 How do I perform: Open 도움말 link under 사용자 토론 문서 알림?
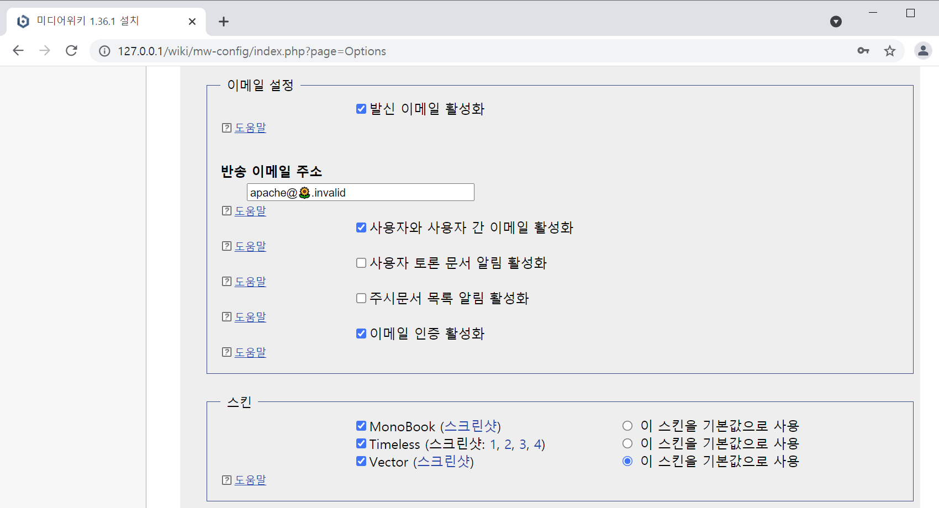(x=250, y=282)
